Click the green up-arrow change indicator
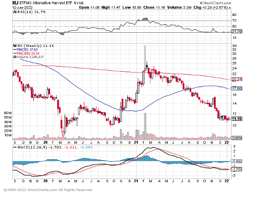Viewport: 253px width, 199px height. (x=230, y=7)
